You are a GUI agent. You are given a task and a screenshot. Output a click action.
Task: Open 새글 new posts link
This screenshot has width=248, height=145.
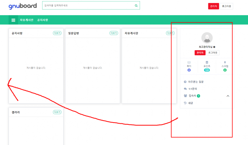[x=191, y=103]
